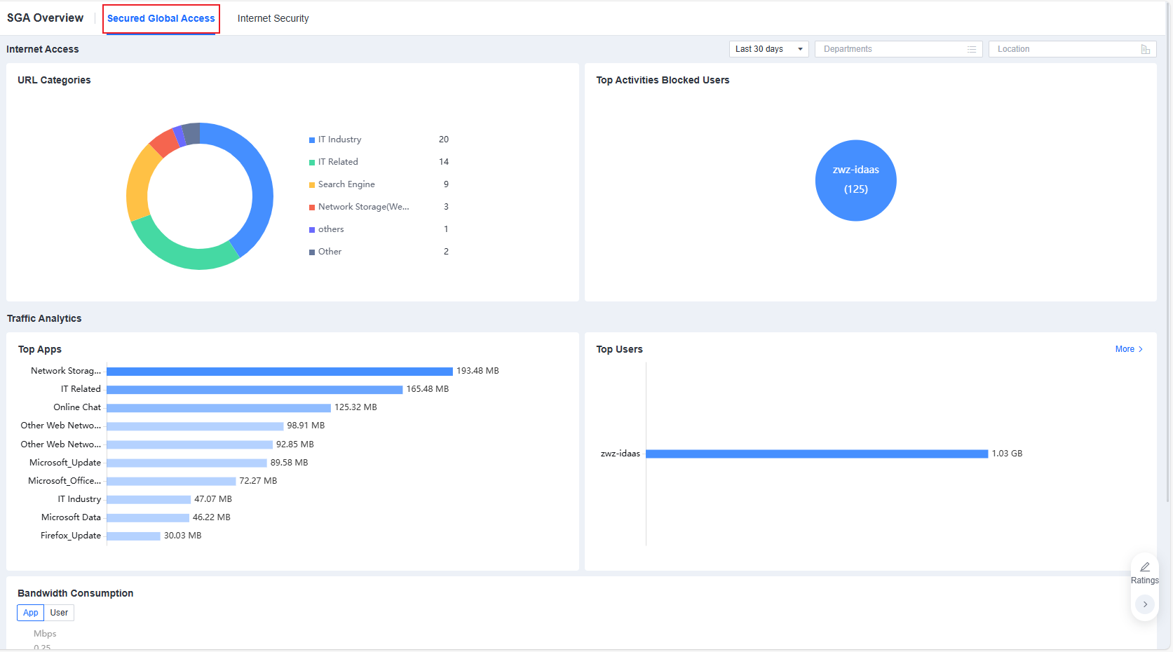Click Search Engine legend color square
Viewport: 1173px width, 652px height.
pos(312,185)
